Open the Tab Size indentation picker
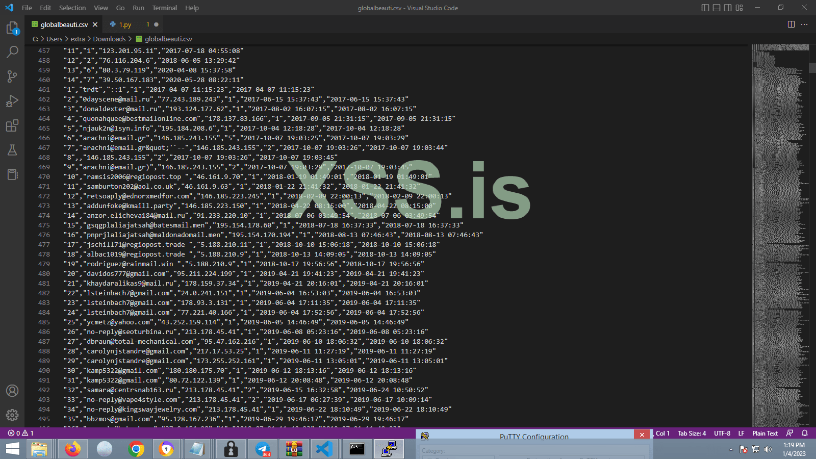Image resolution: width=816 pixels, height=459 pixels. (x=692, y=433)
